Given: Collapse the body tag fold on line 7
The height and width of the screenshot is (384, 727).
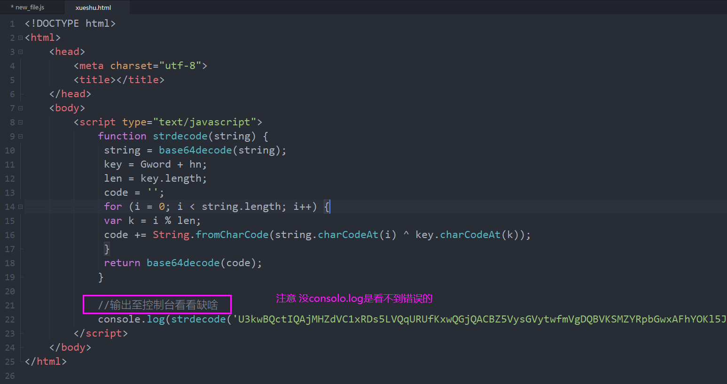Looking at the screenshot, I should 20,108.
